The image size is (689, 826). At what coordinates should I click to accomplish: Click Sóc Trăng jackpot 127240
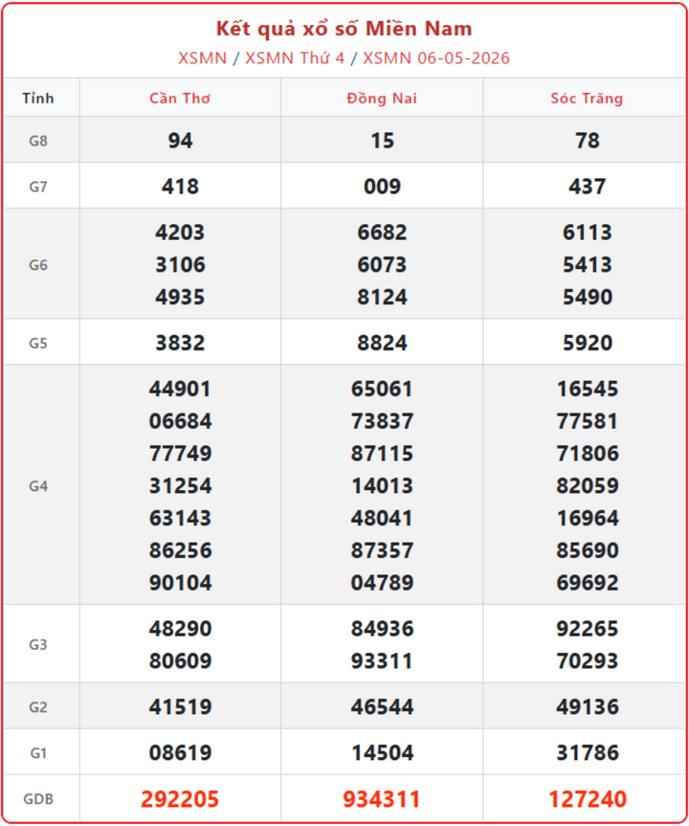(587, 799)
